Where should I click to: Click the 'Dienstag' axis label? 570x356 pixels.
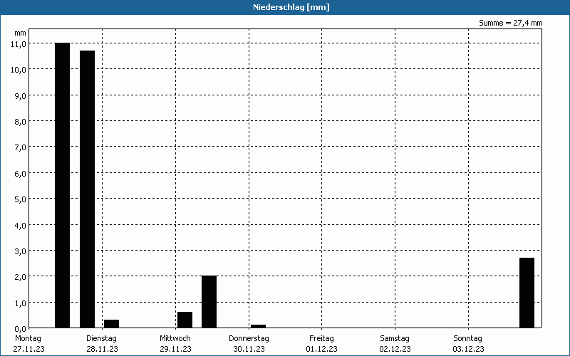click(x=101, y=339)
